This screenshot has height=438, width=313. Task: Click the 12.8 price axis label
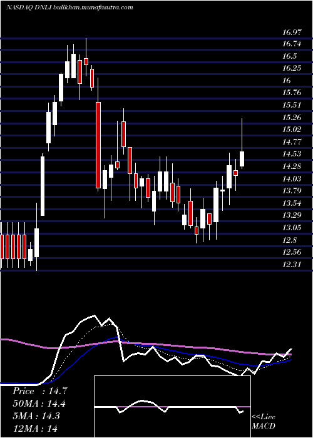coord(289,240)
